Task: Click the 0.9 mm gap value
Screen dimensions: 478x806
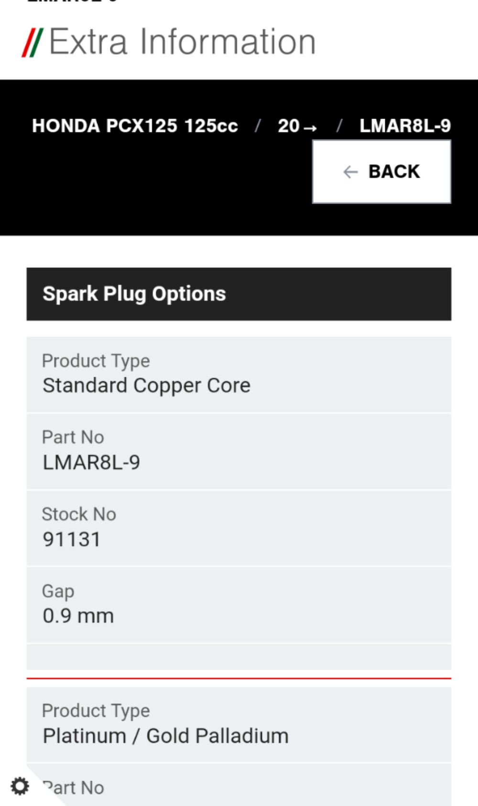Action: (x=78, y=616)
